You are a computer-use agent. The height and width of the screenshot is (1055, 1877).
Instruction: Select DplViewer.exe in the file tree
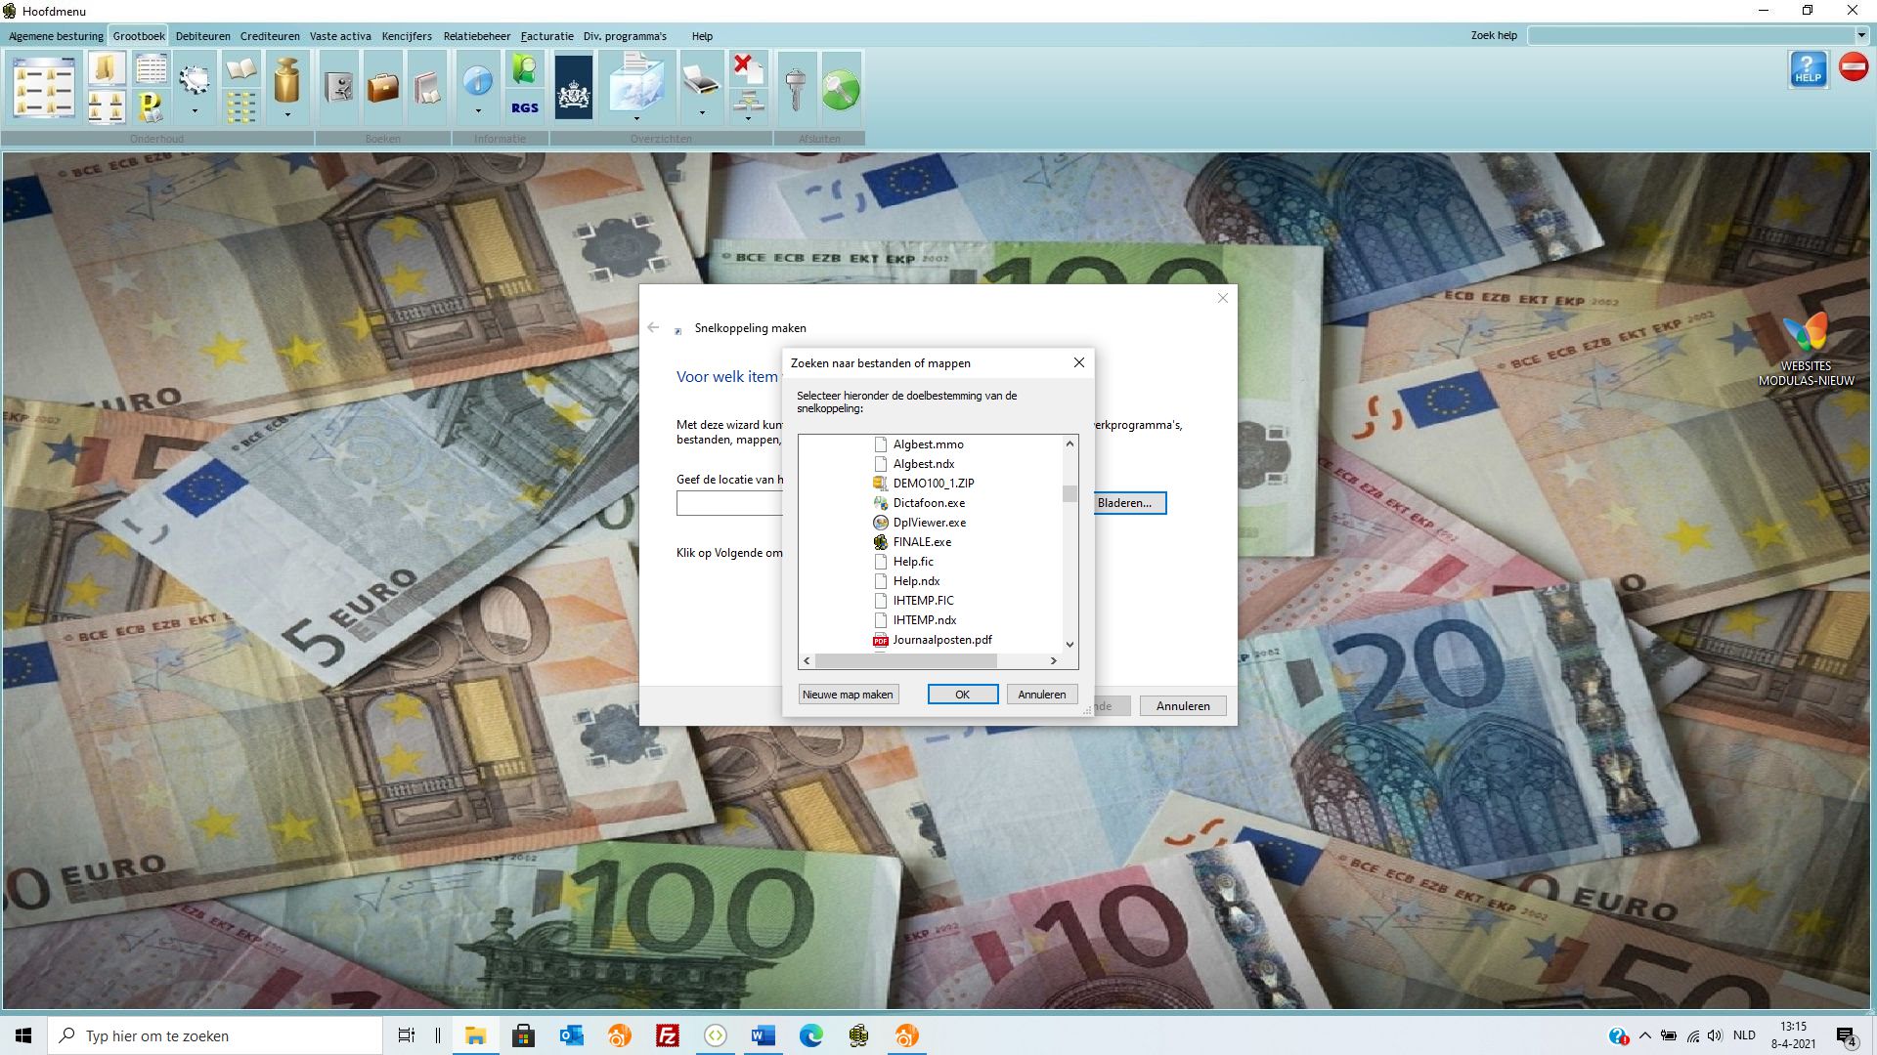pos(930,523)
